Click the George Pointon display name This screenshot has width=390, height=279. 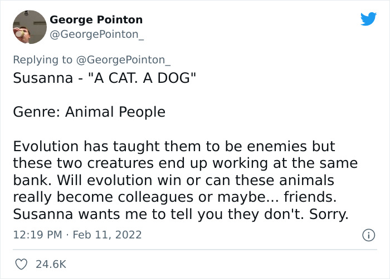[x=96, y=20]
